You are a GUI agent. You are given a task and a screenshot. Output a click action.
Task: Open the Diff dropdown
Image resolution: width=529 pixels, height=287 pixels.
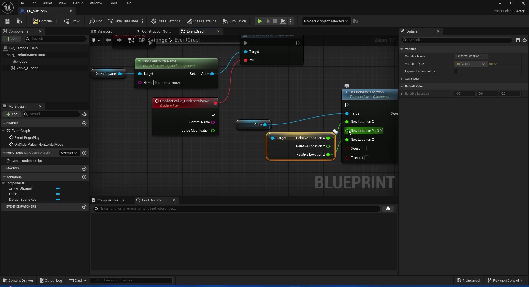pos(72,21)
